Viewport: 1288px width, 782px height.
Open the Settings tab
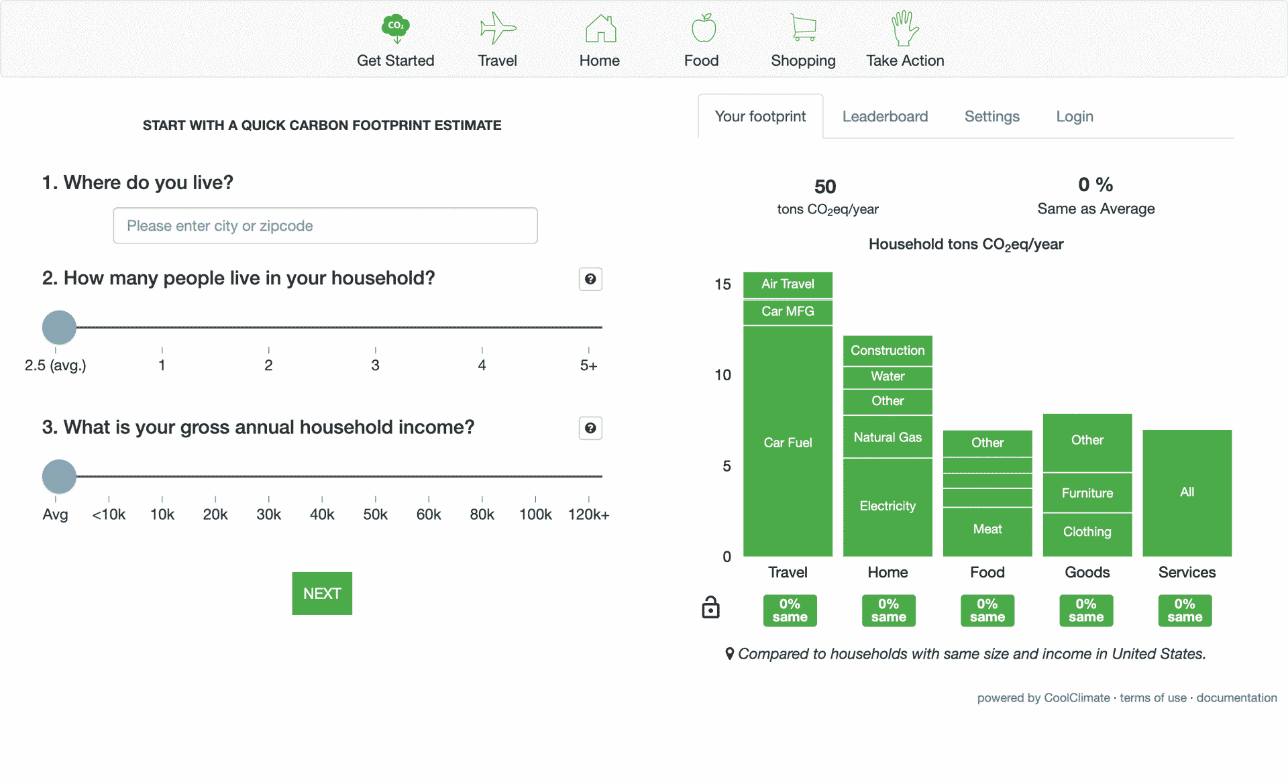point(991,116)
